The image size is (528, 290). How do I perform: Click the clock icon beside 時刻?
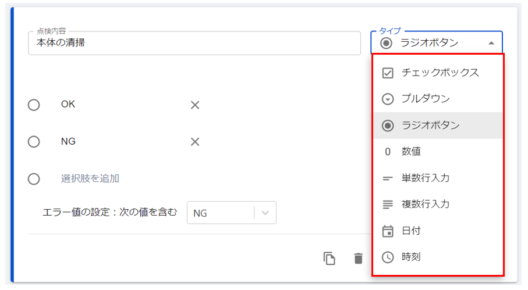pos(388,257)
